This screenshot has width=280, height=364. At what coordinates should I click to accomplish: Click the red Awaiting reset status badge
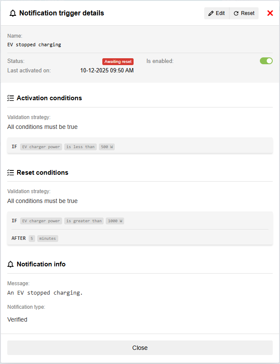pyautogui.click(x=118, y=62)
